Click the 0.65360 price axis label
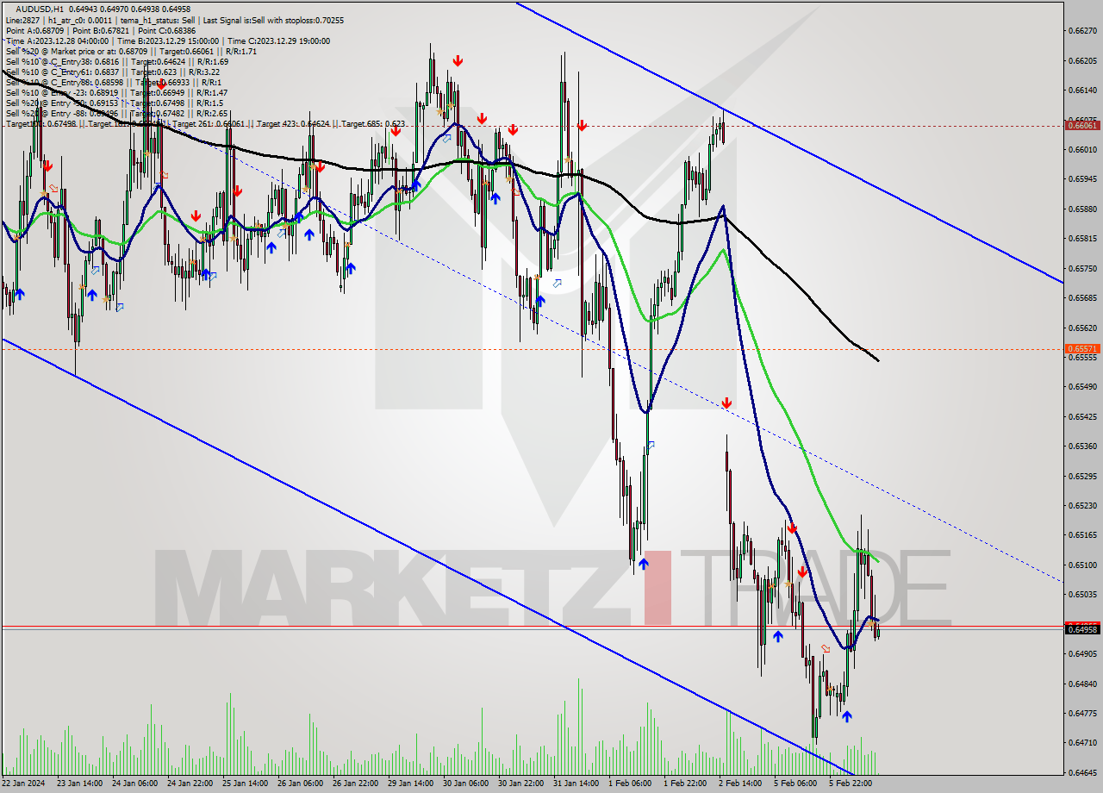Screen dimensions: 1103x793 tap(1082, 446)
